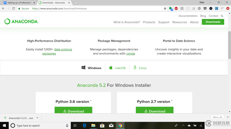Switch to 'Setting up a Professional' tab
Screen dimensions: 231x129
(x=19, y=3)
